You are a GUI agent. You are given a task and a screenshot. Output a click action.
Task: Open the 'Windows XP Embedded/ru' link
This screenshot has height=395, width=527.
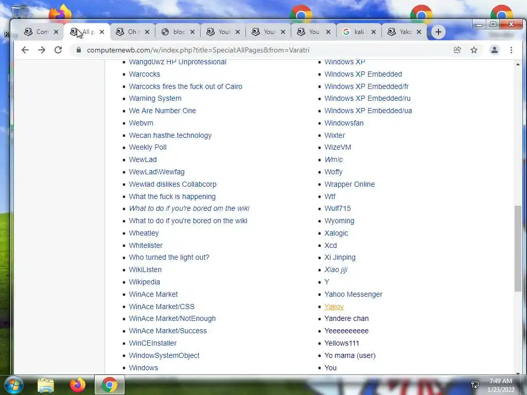pos(367,98)
